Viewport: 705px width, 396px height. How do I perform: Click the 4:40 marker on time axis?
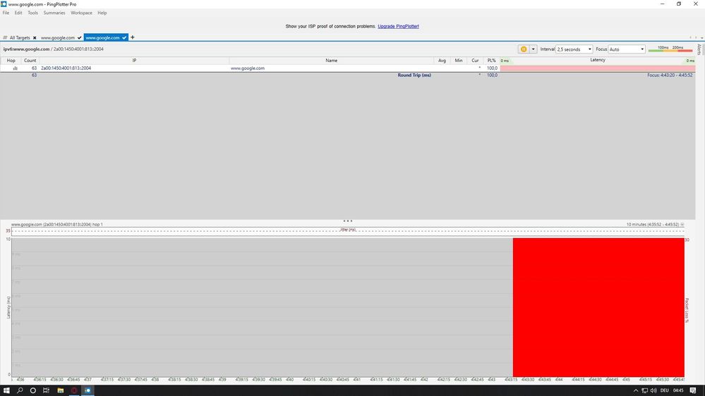click(x=289, y=380)
